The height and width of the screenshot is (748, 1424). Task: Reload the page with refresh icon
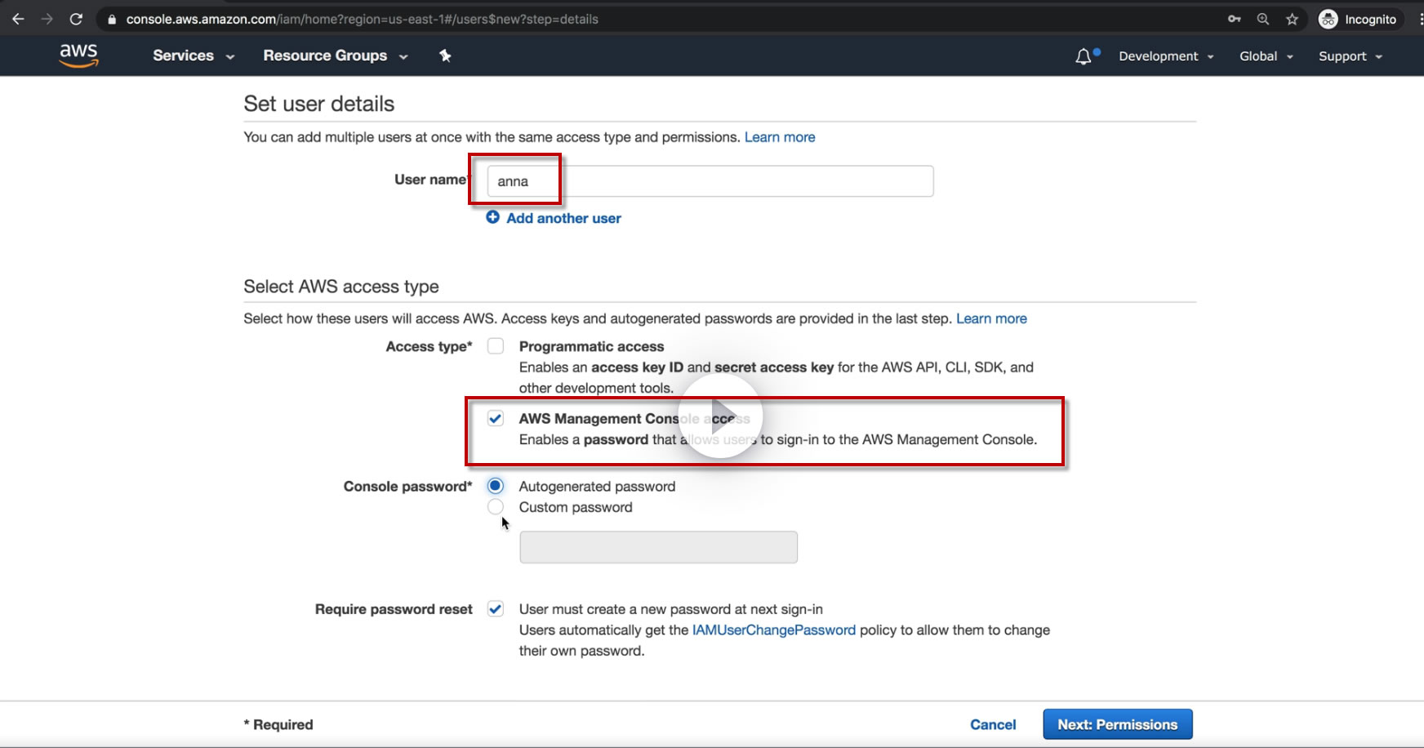(x=76, y=19)
